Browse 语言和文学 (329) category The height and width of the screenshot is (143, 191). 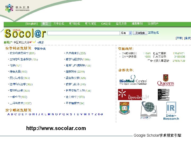[76, 78]
